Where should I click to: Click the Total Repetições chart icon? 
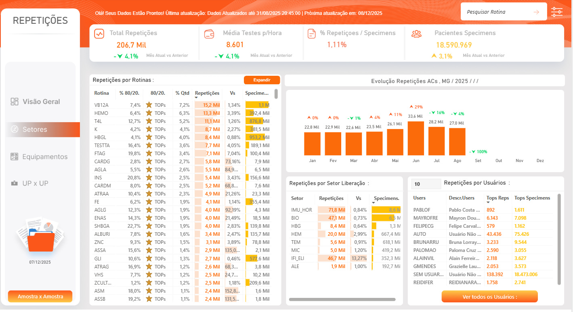99,33
